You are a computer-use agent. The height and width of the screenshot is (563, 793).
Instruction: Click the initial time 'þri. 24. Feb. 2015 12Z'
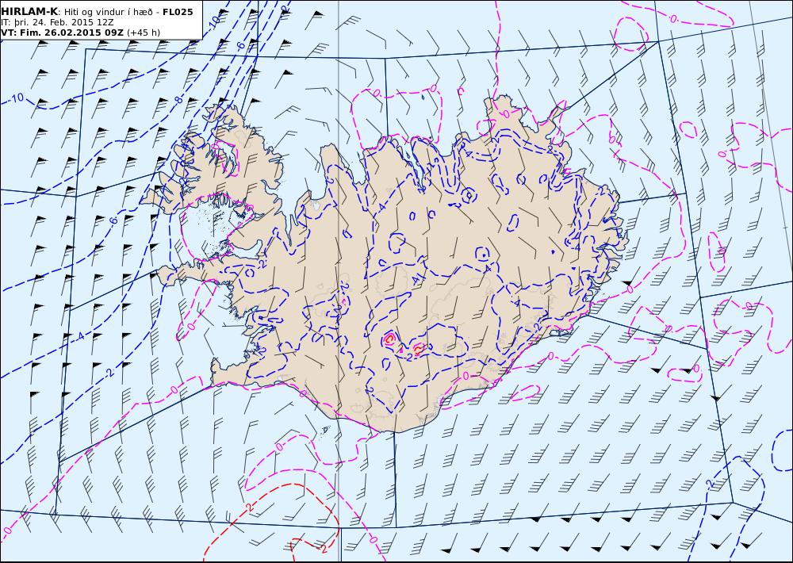[63, 23]
